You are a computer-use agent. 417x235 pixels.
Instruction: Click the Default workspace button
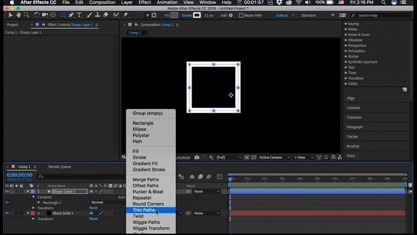(281, 16)
